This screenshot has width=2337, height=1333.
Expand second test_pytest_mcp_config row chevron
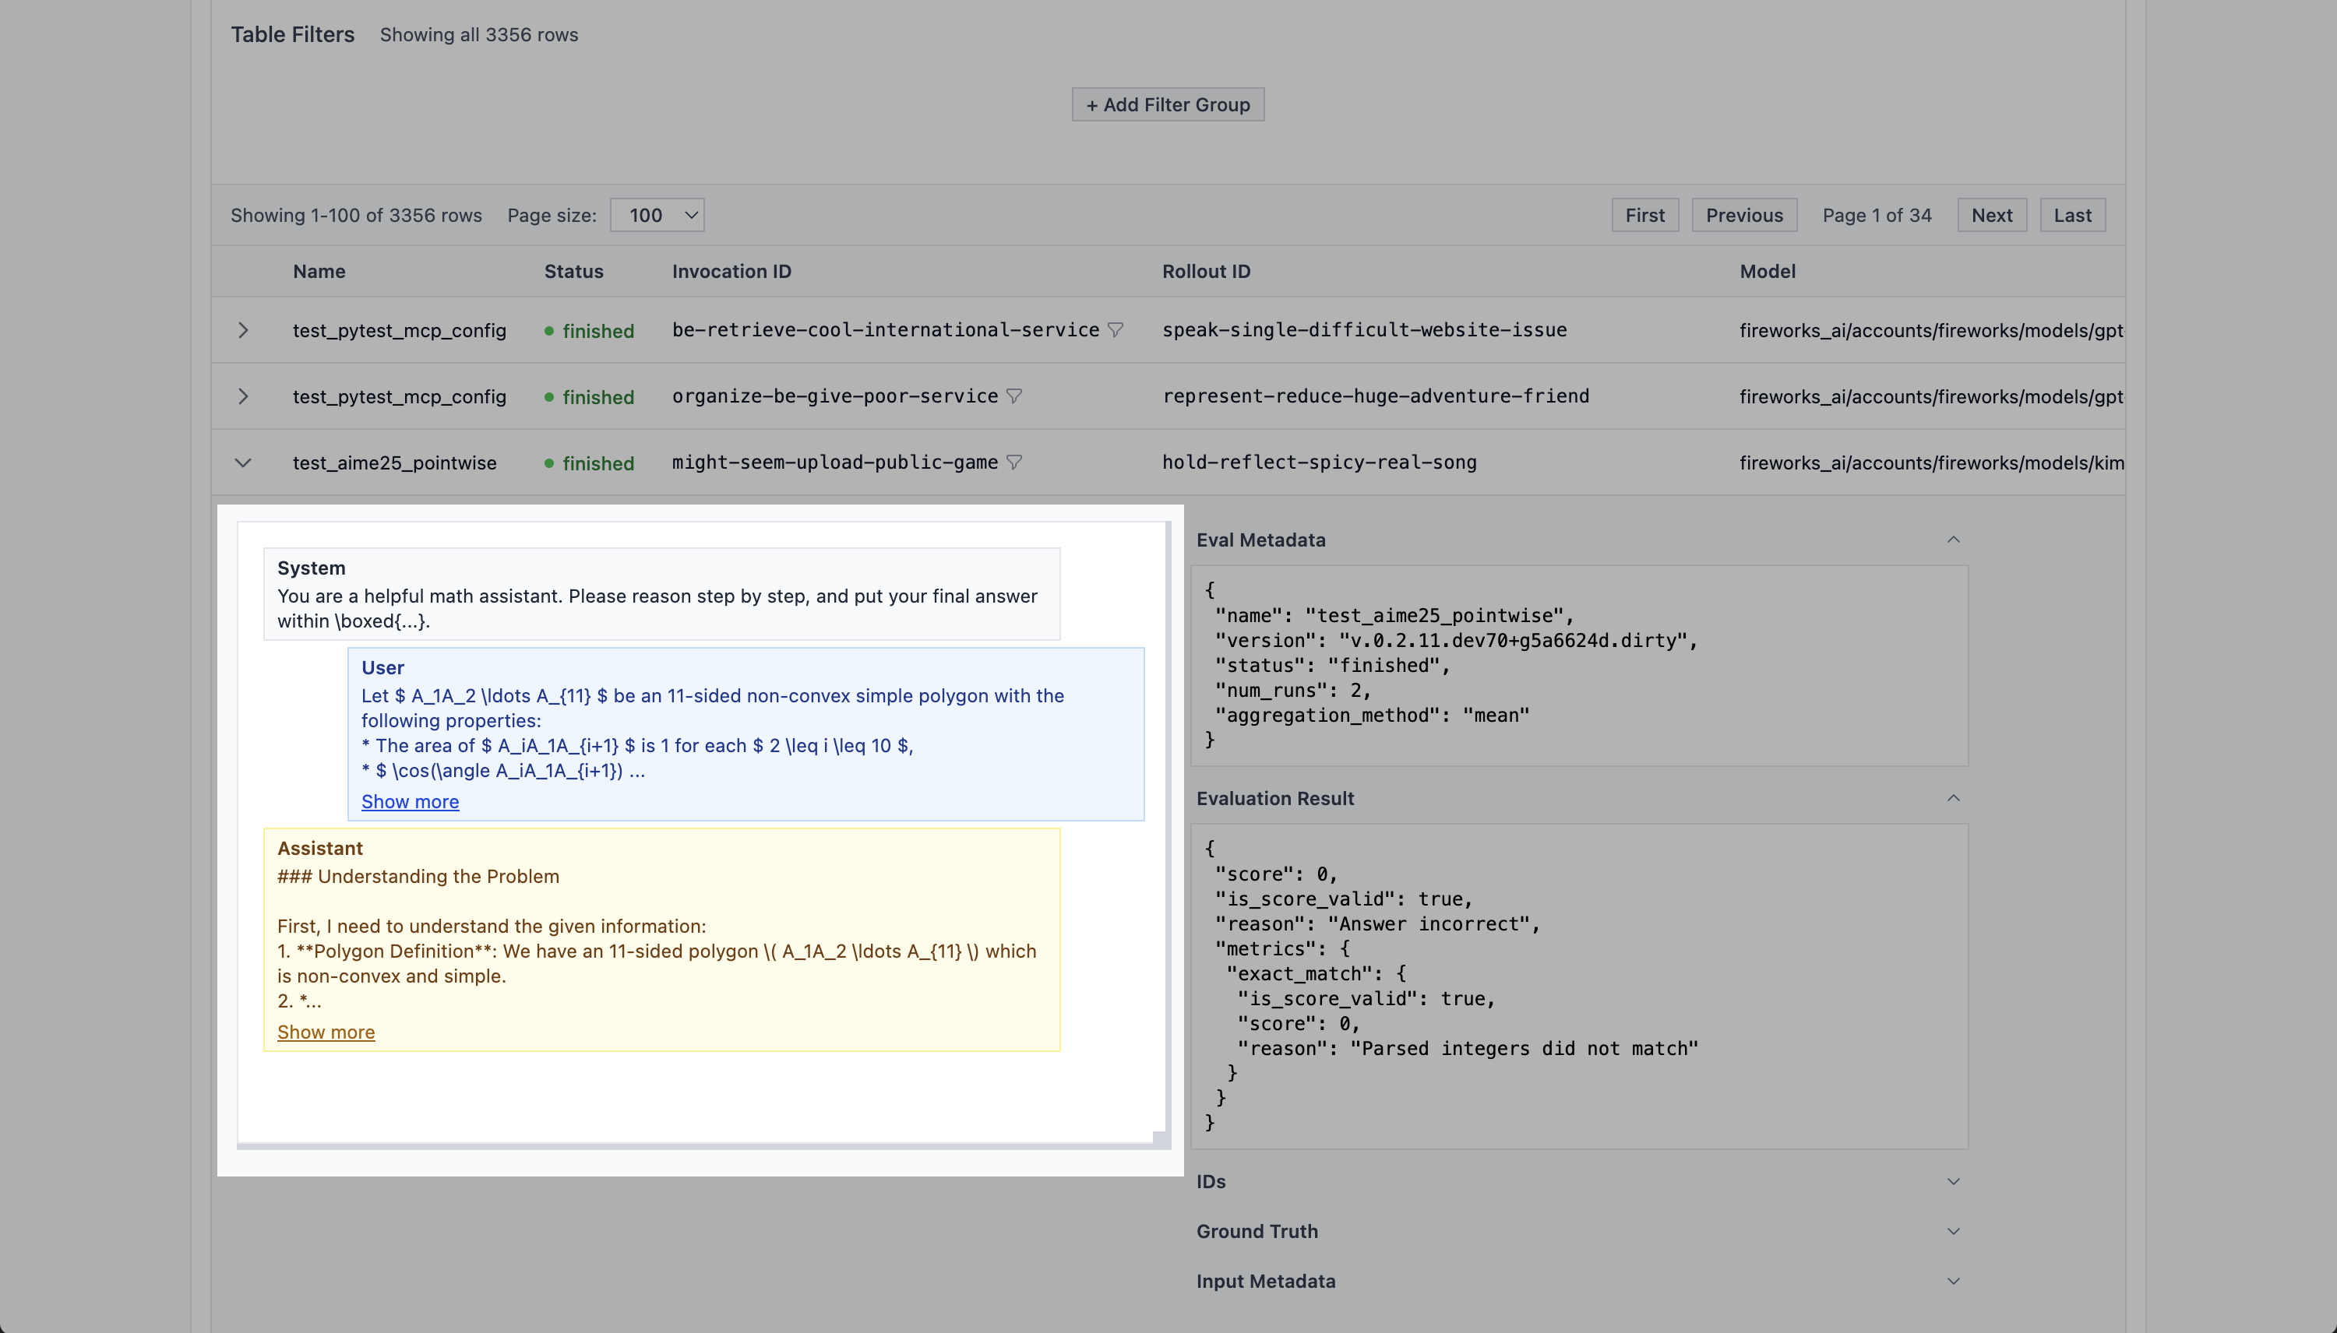click(243, 396)
